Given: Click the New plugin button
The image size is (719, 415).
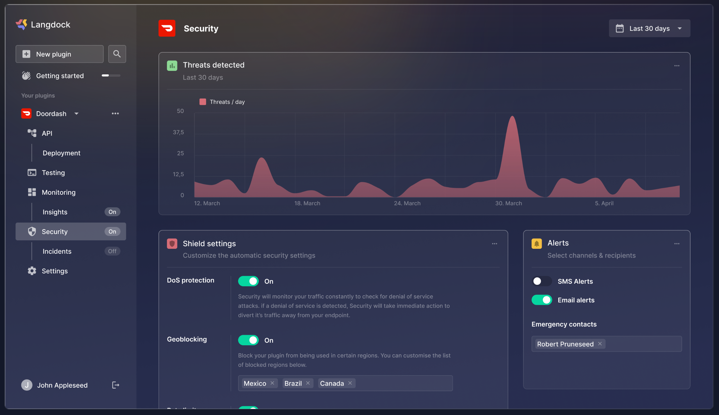Looking at the screenshot, I should (x=59, y=54).
